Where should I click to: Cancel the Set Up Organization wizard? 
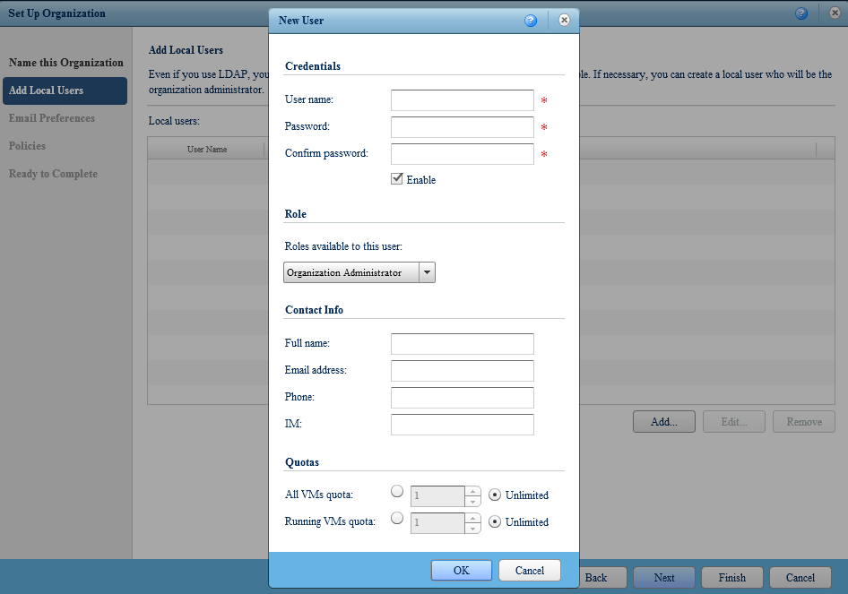[800, 577]
